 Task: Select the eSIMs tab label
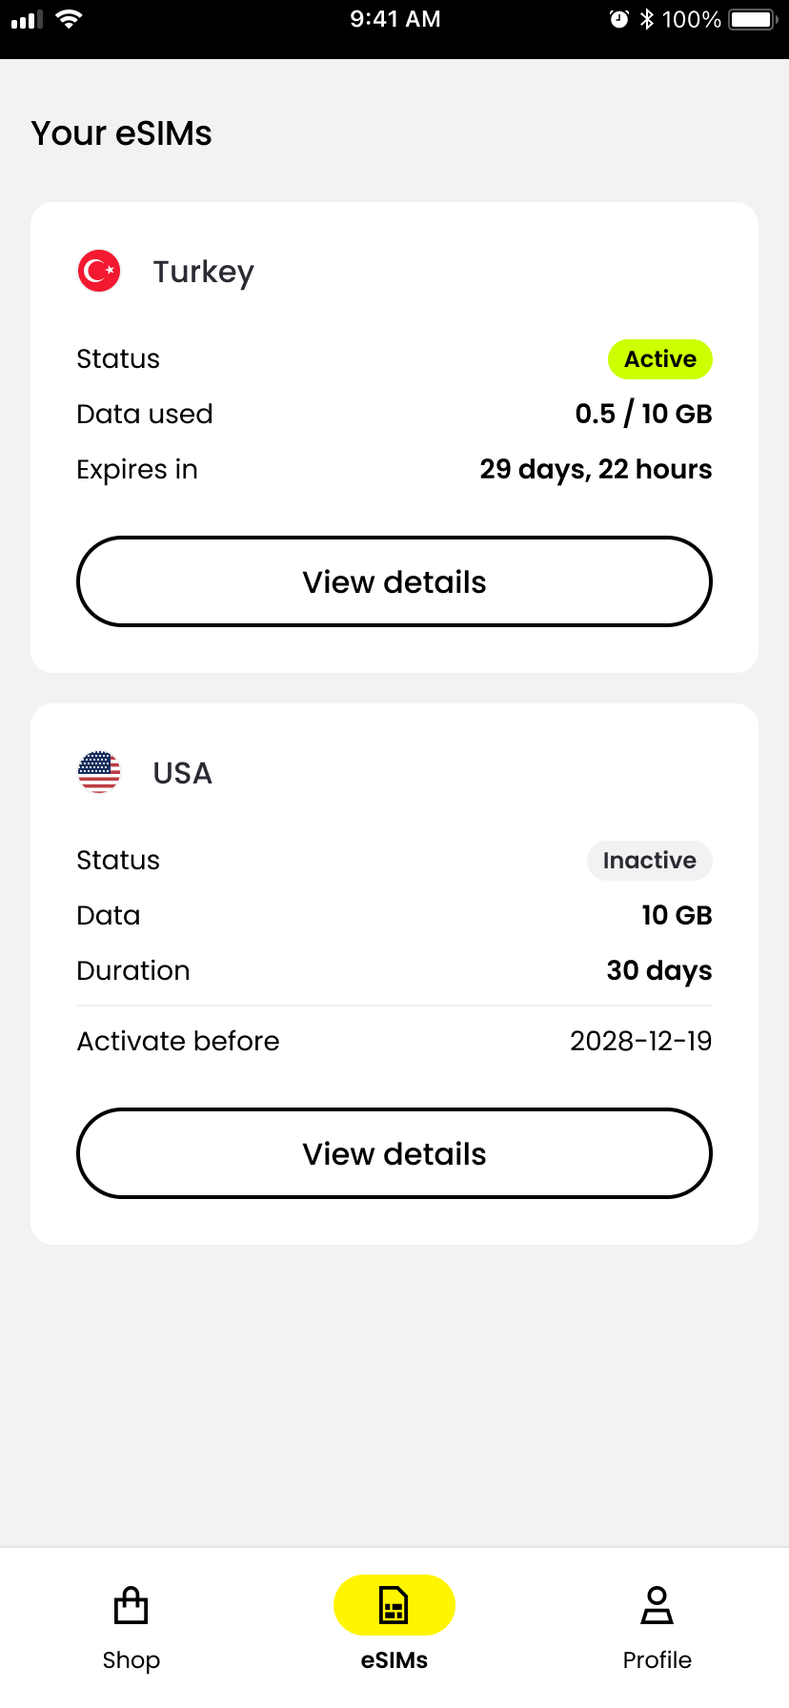click(394, 1660)
